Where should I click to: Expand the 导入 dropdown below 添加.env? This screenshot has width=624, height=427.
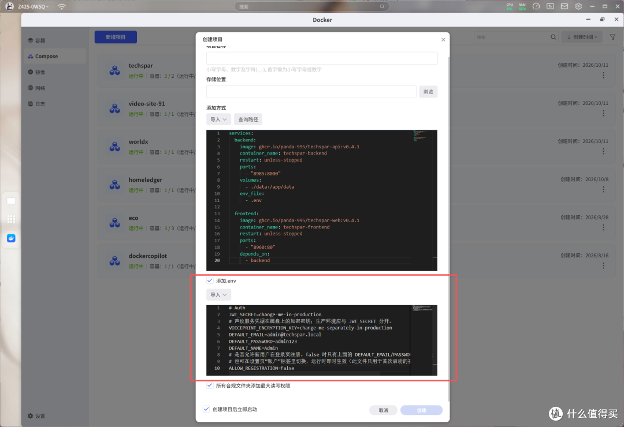point(218,295)
